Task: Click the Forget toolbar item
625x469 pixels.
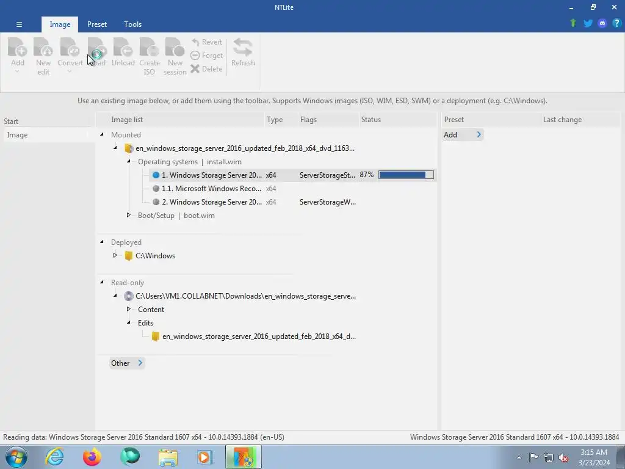Action: (206, 56)
